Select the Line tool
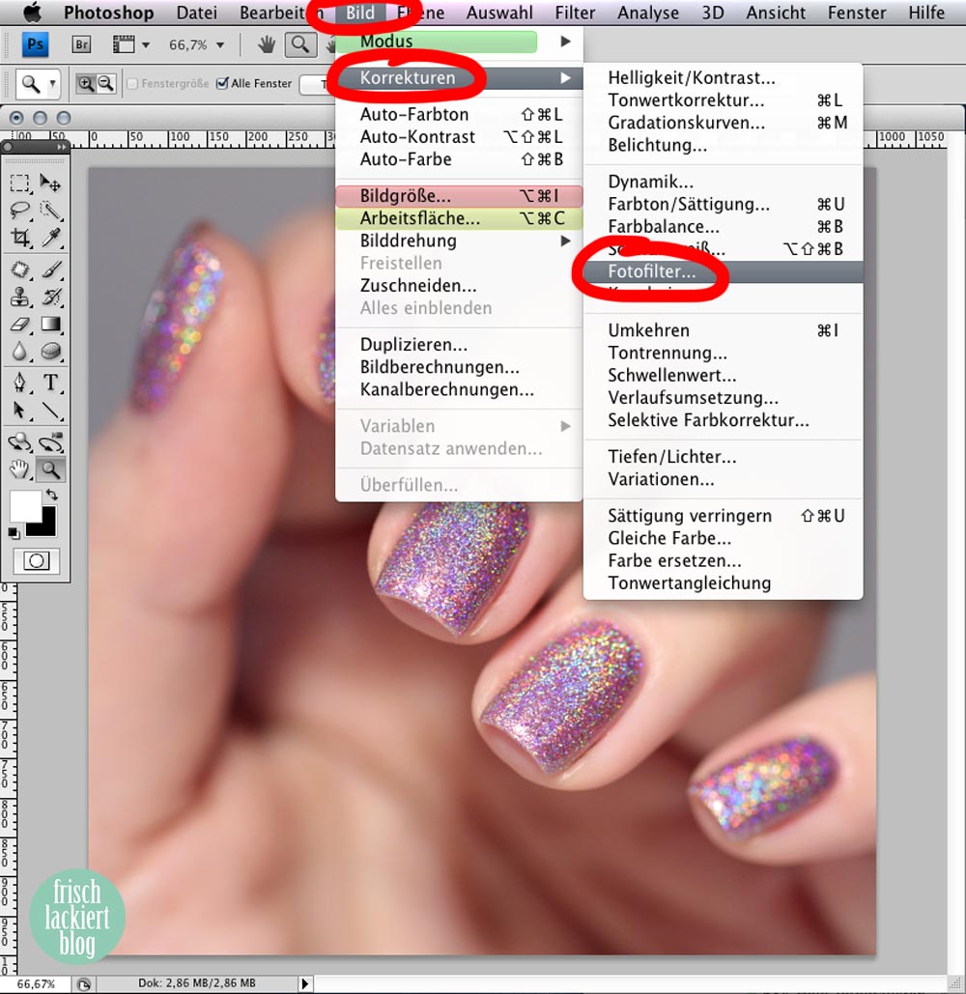 tap(50, 411)
